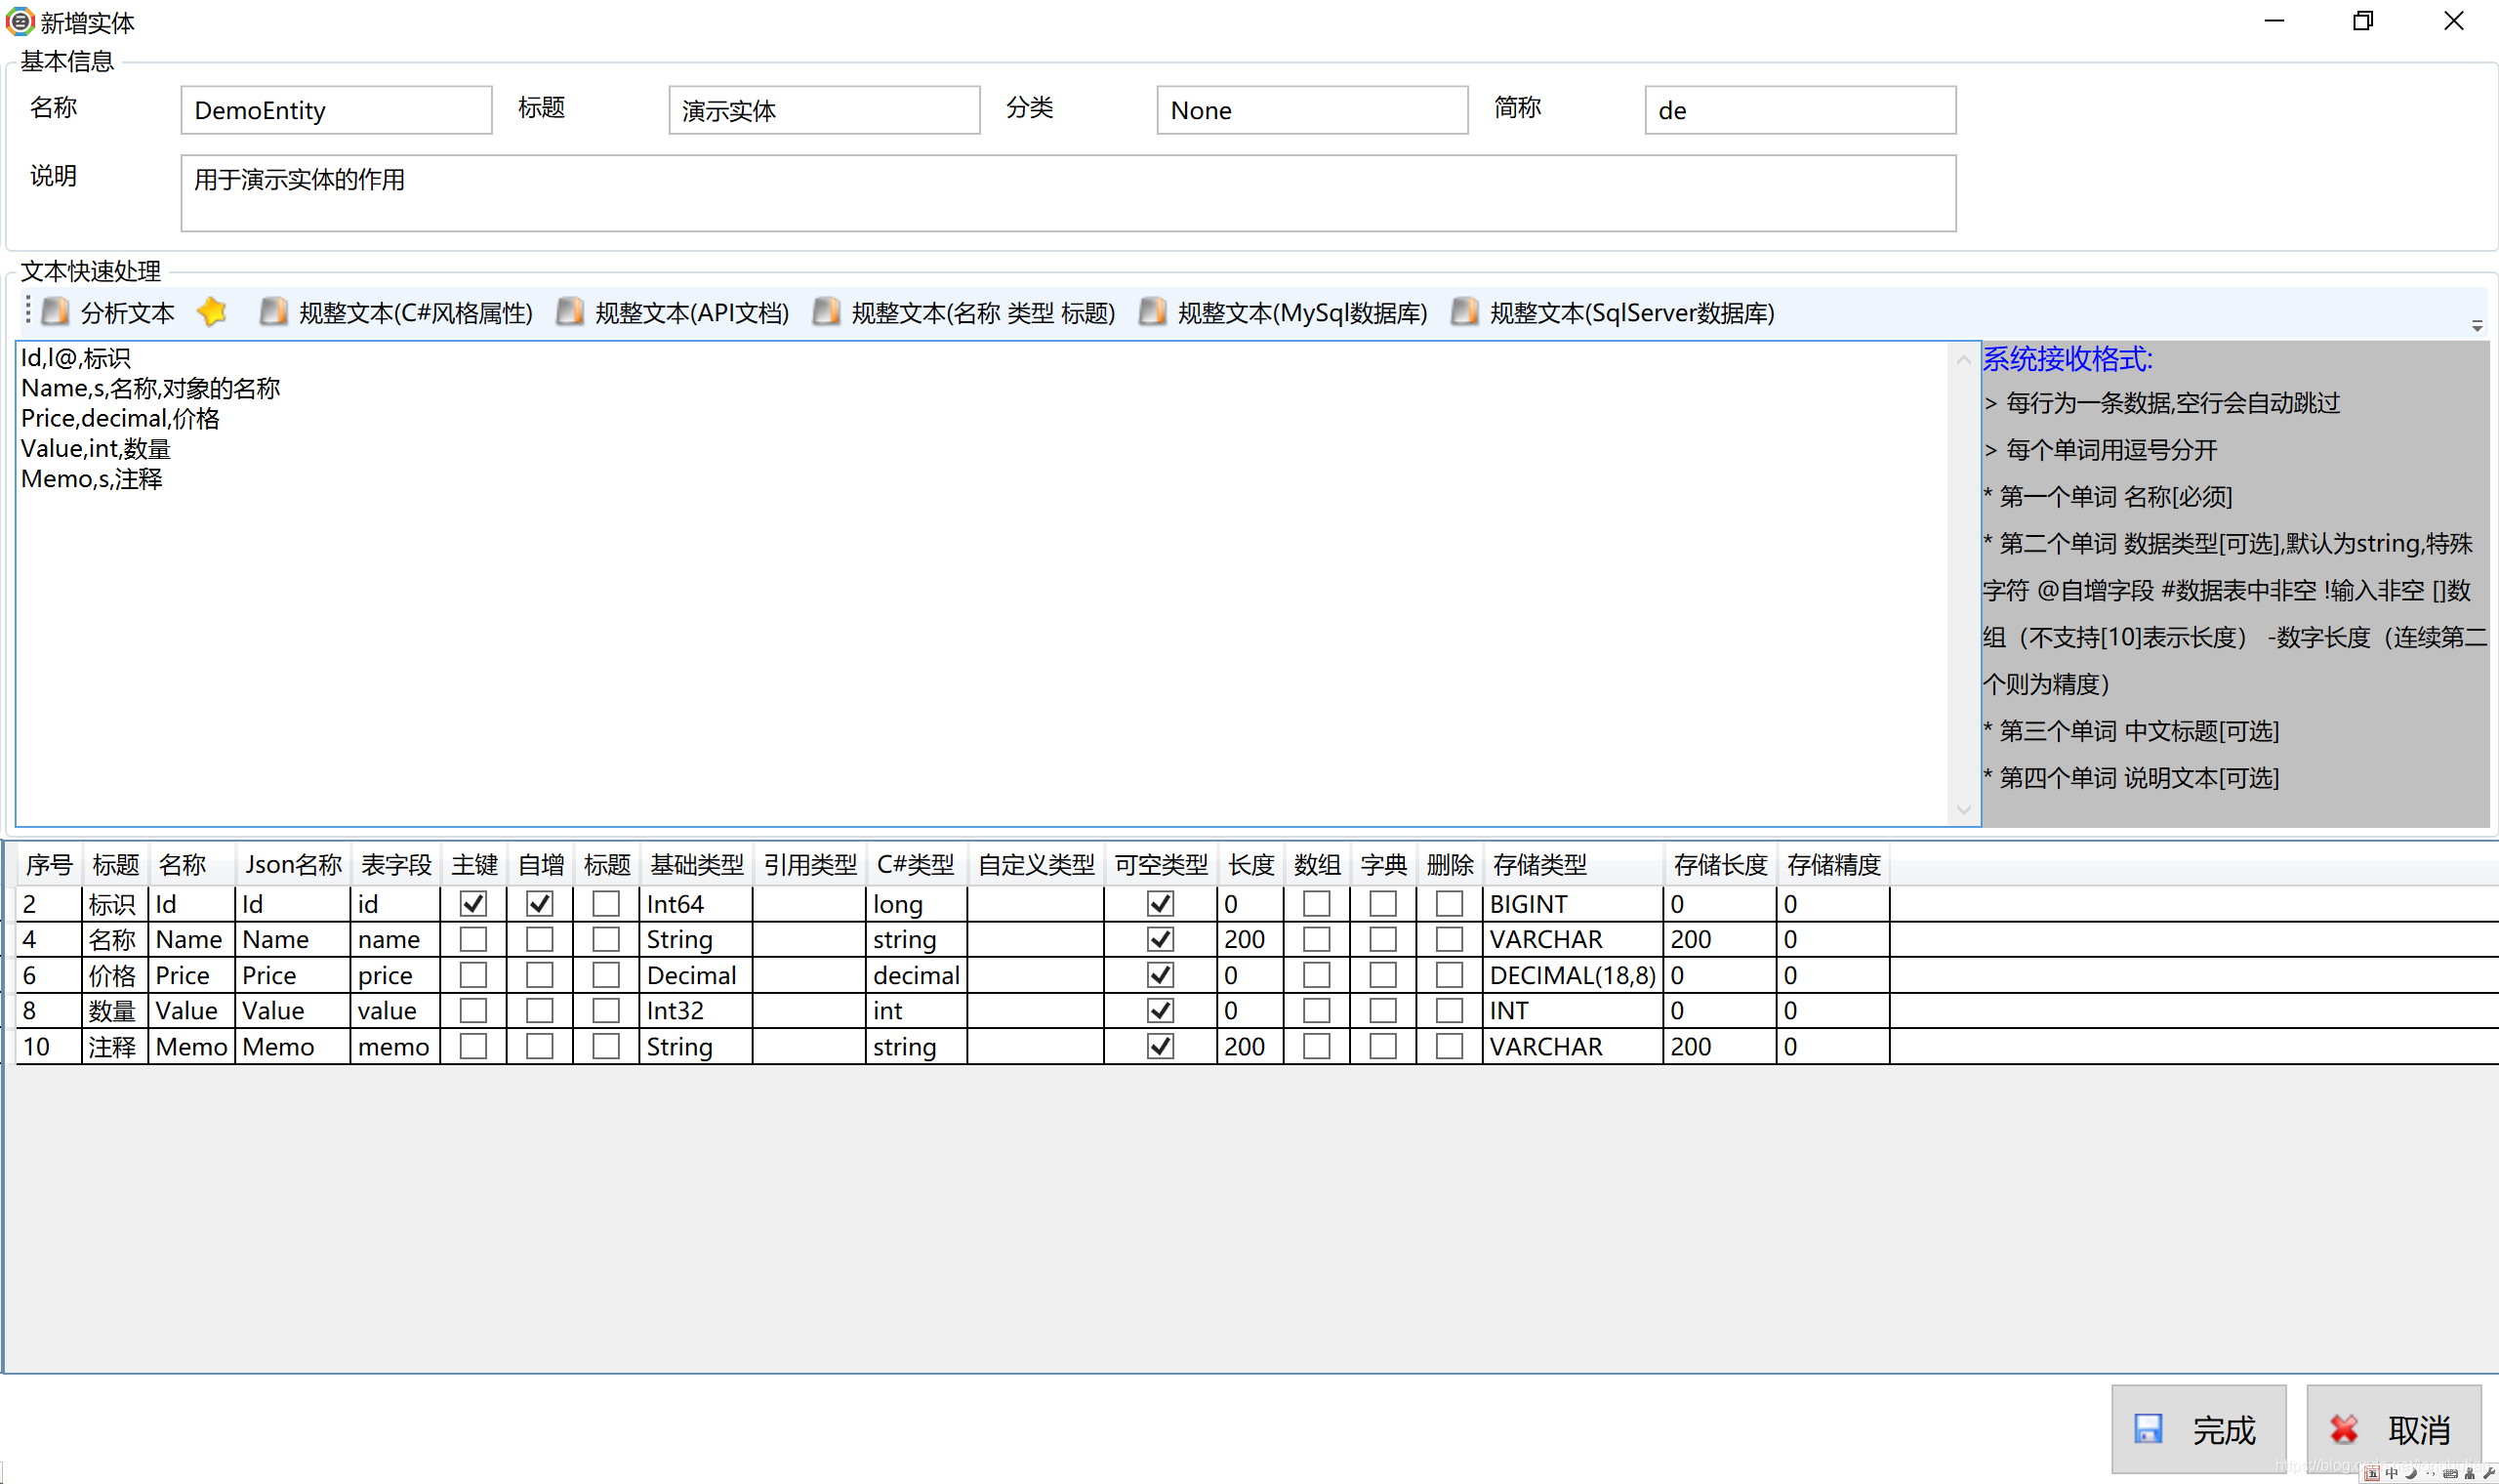Check 标题 checkbox in the Name row
Screen dimensions: 2499x1484
point(606,939)
